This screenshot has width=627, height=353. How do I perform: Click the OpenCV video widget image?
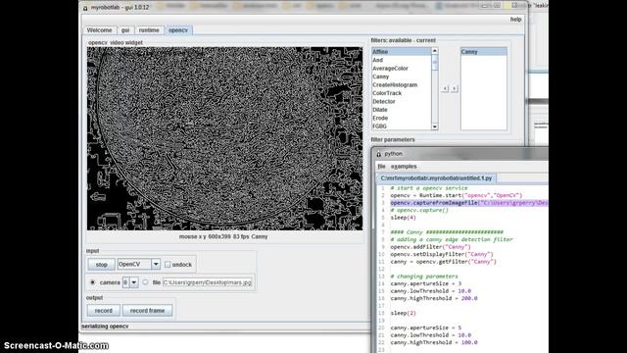coord(224,138)
